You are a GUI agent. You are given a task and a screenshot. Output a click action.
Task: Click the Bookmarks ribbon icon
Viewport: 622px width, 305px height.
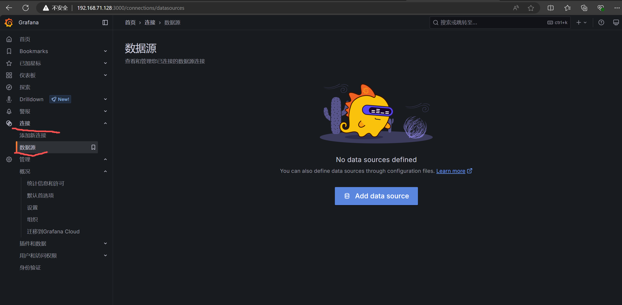click(x=9, y=51)
